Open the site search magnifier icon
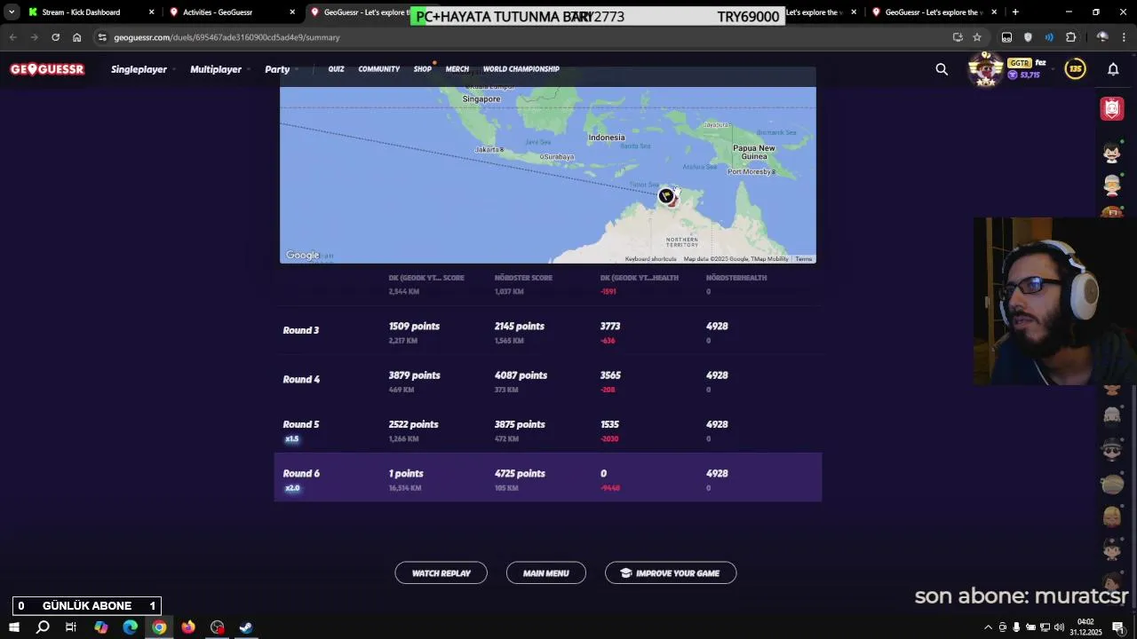1137x639 pixels. click(942, 69)
